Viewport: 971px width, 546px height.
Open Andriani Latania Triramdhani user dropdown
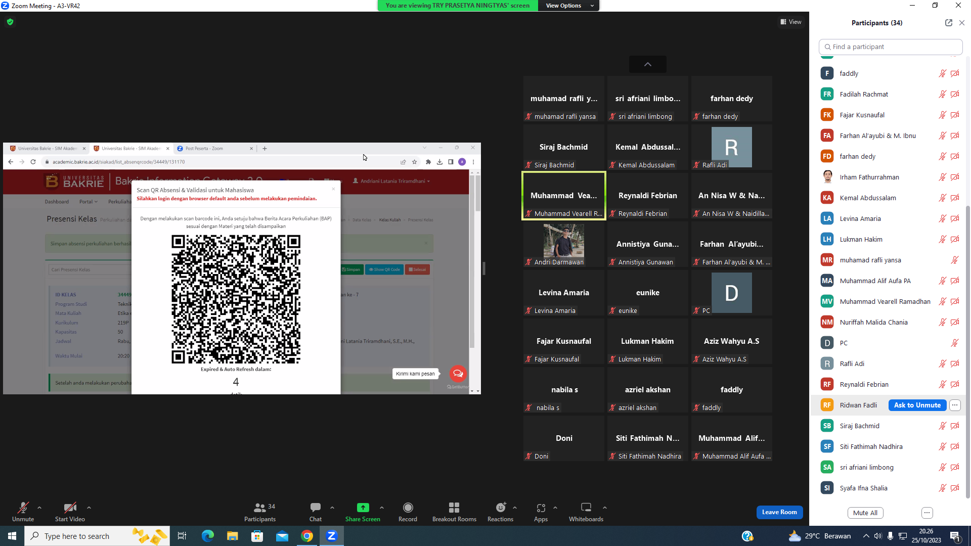pyautogui.click(x=392, y=181)
